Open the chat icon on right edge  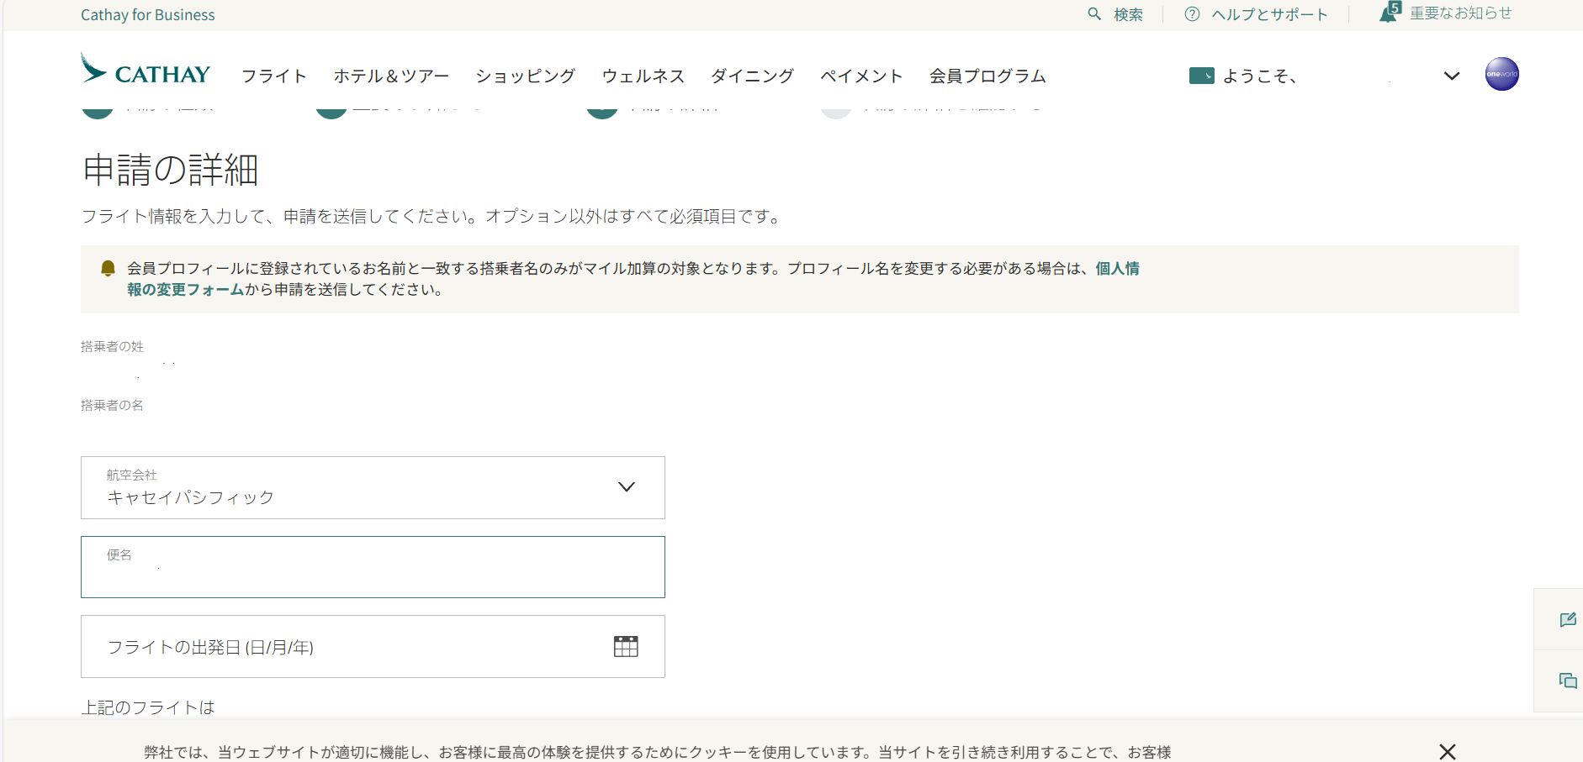pyautogui.click(x=1567, y=681)
